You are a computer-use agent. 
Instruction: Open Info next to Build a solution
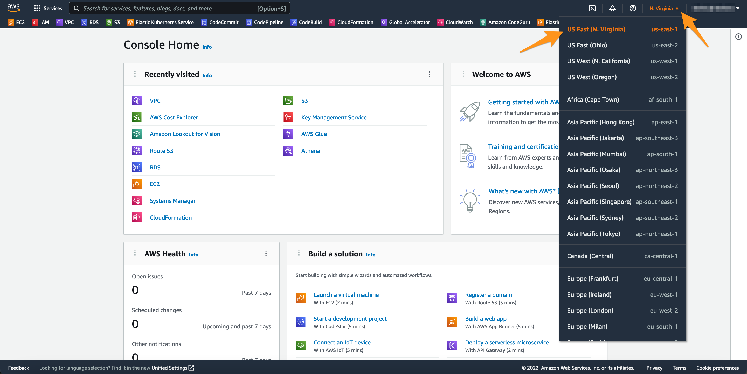(x=370, y=254)
